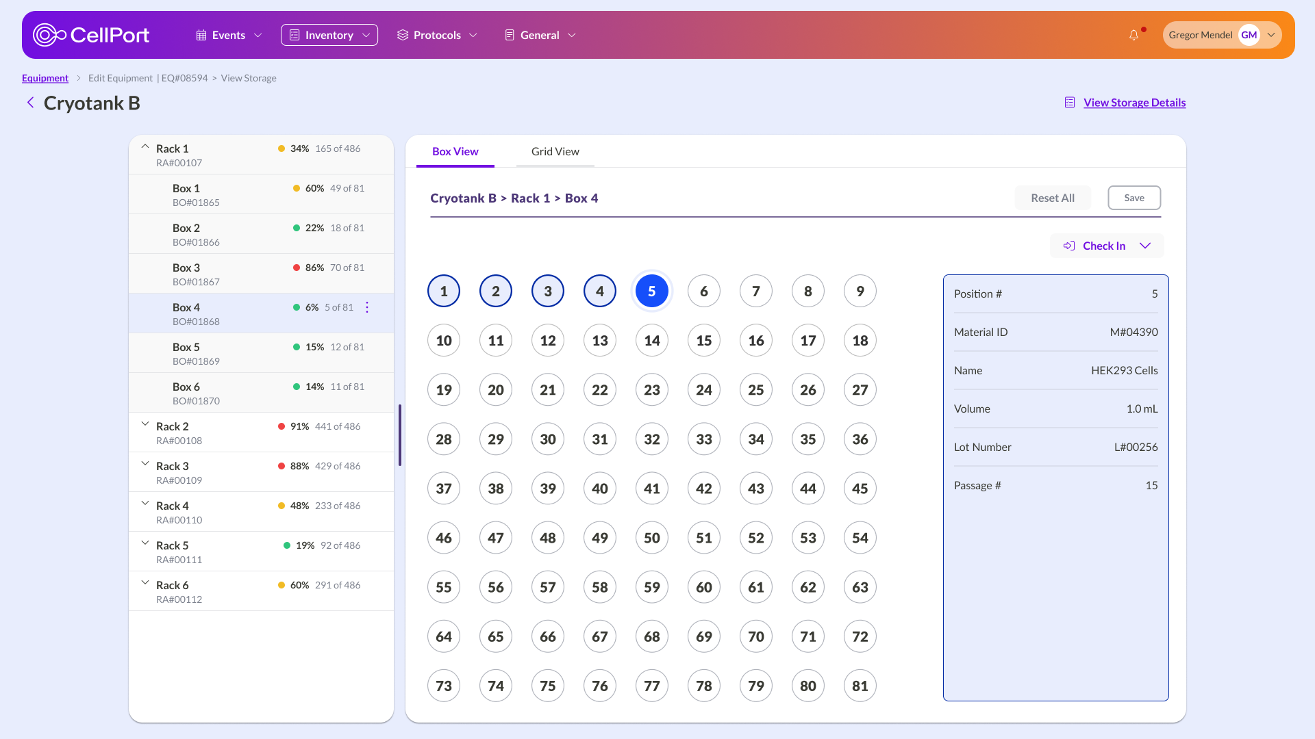Image resolution: width=1315 pixels, height=739 pixels.
Task: Click the Events calendar icon
Action: click(x=201, y=35)
